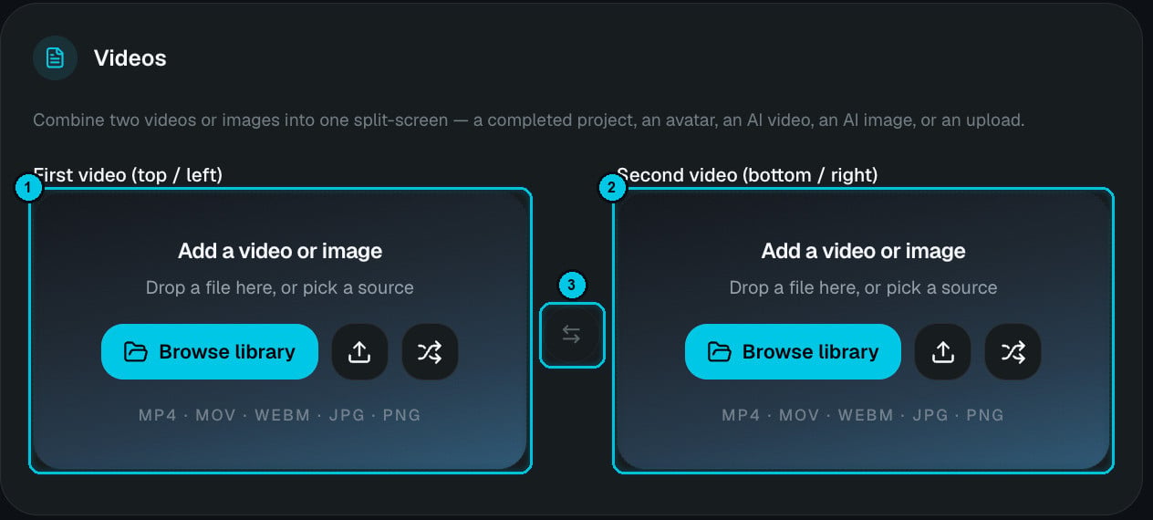1153x520 pixels.
Task: Click 'Add a video or image' in Second video panel
Action: point(863,251)
